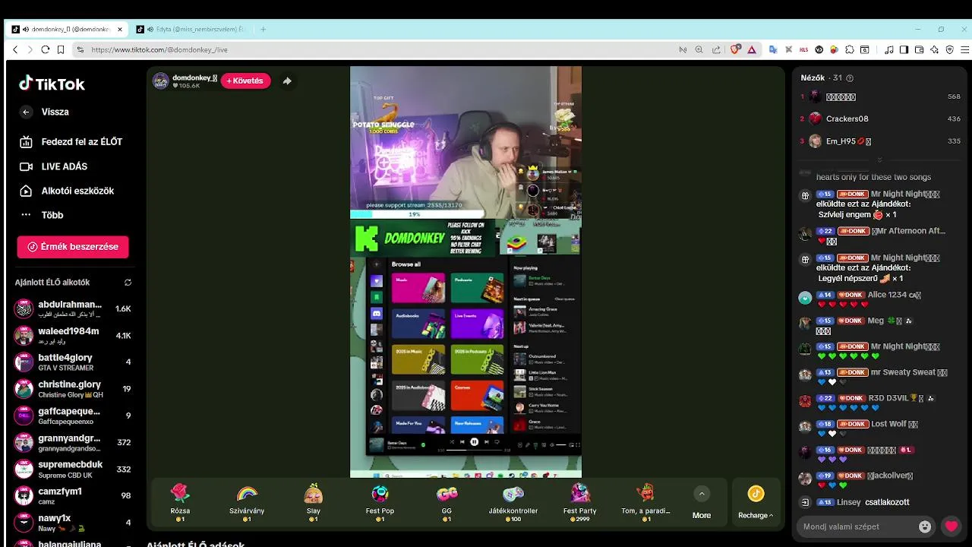The width and height of the screenshot is (972, 547).
Task: Open christine.glory live stream
Action: (x=73, y=389)
